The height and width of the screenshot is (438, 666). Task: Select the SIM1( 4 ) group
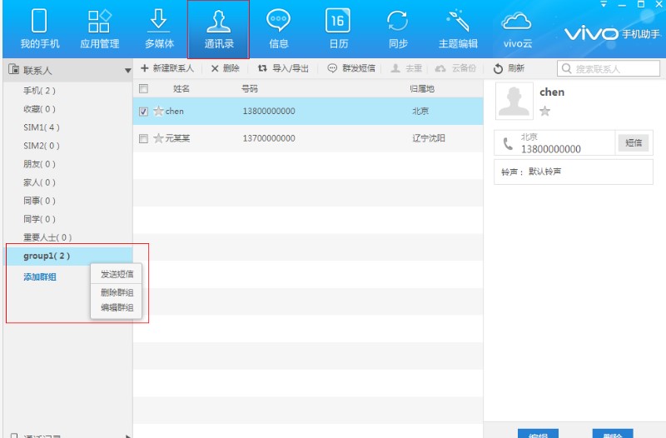[x=41, y=127]
